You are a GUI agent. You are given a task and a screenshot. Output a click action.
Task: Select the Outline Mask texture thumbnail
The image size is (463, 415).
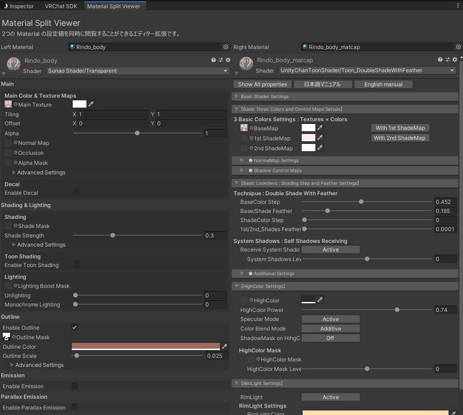[x=6, y=337]
